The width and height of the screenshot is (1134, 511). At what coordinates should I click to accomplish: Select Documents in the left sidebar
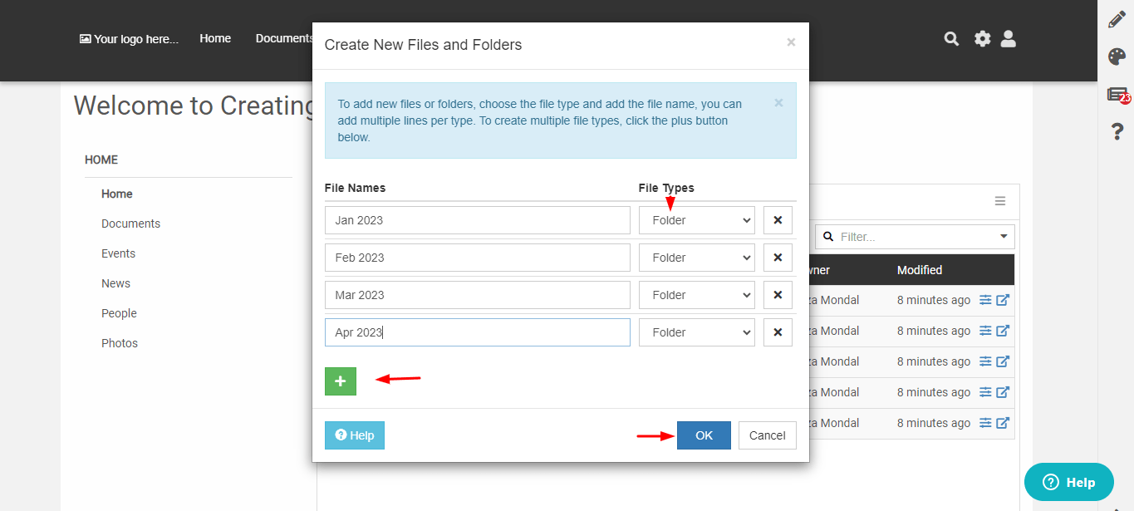(x=130, y=223)
